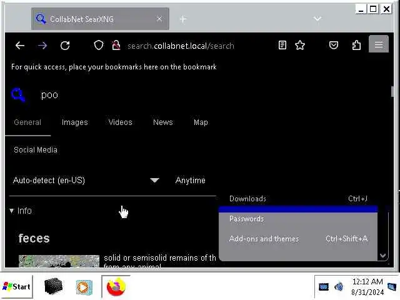
Task: Click the address bar URL field
Action: click(181, 46)
